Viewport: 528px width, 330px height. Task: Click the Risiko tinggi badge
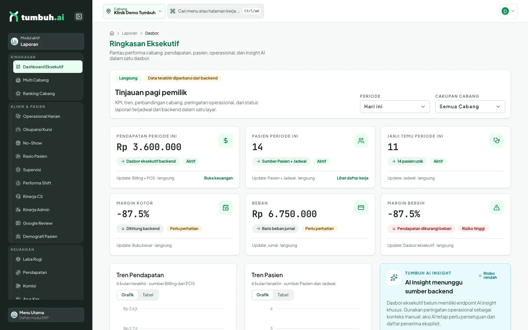[473, 229]
